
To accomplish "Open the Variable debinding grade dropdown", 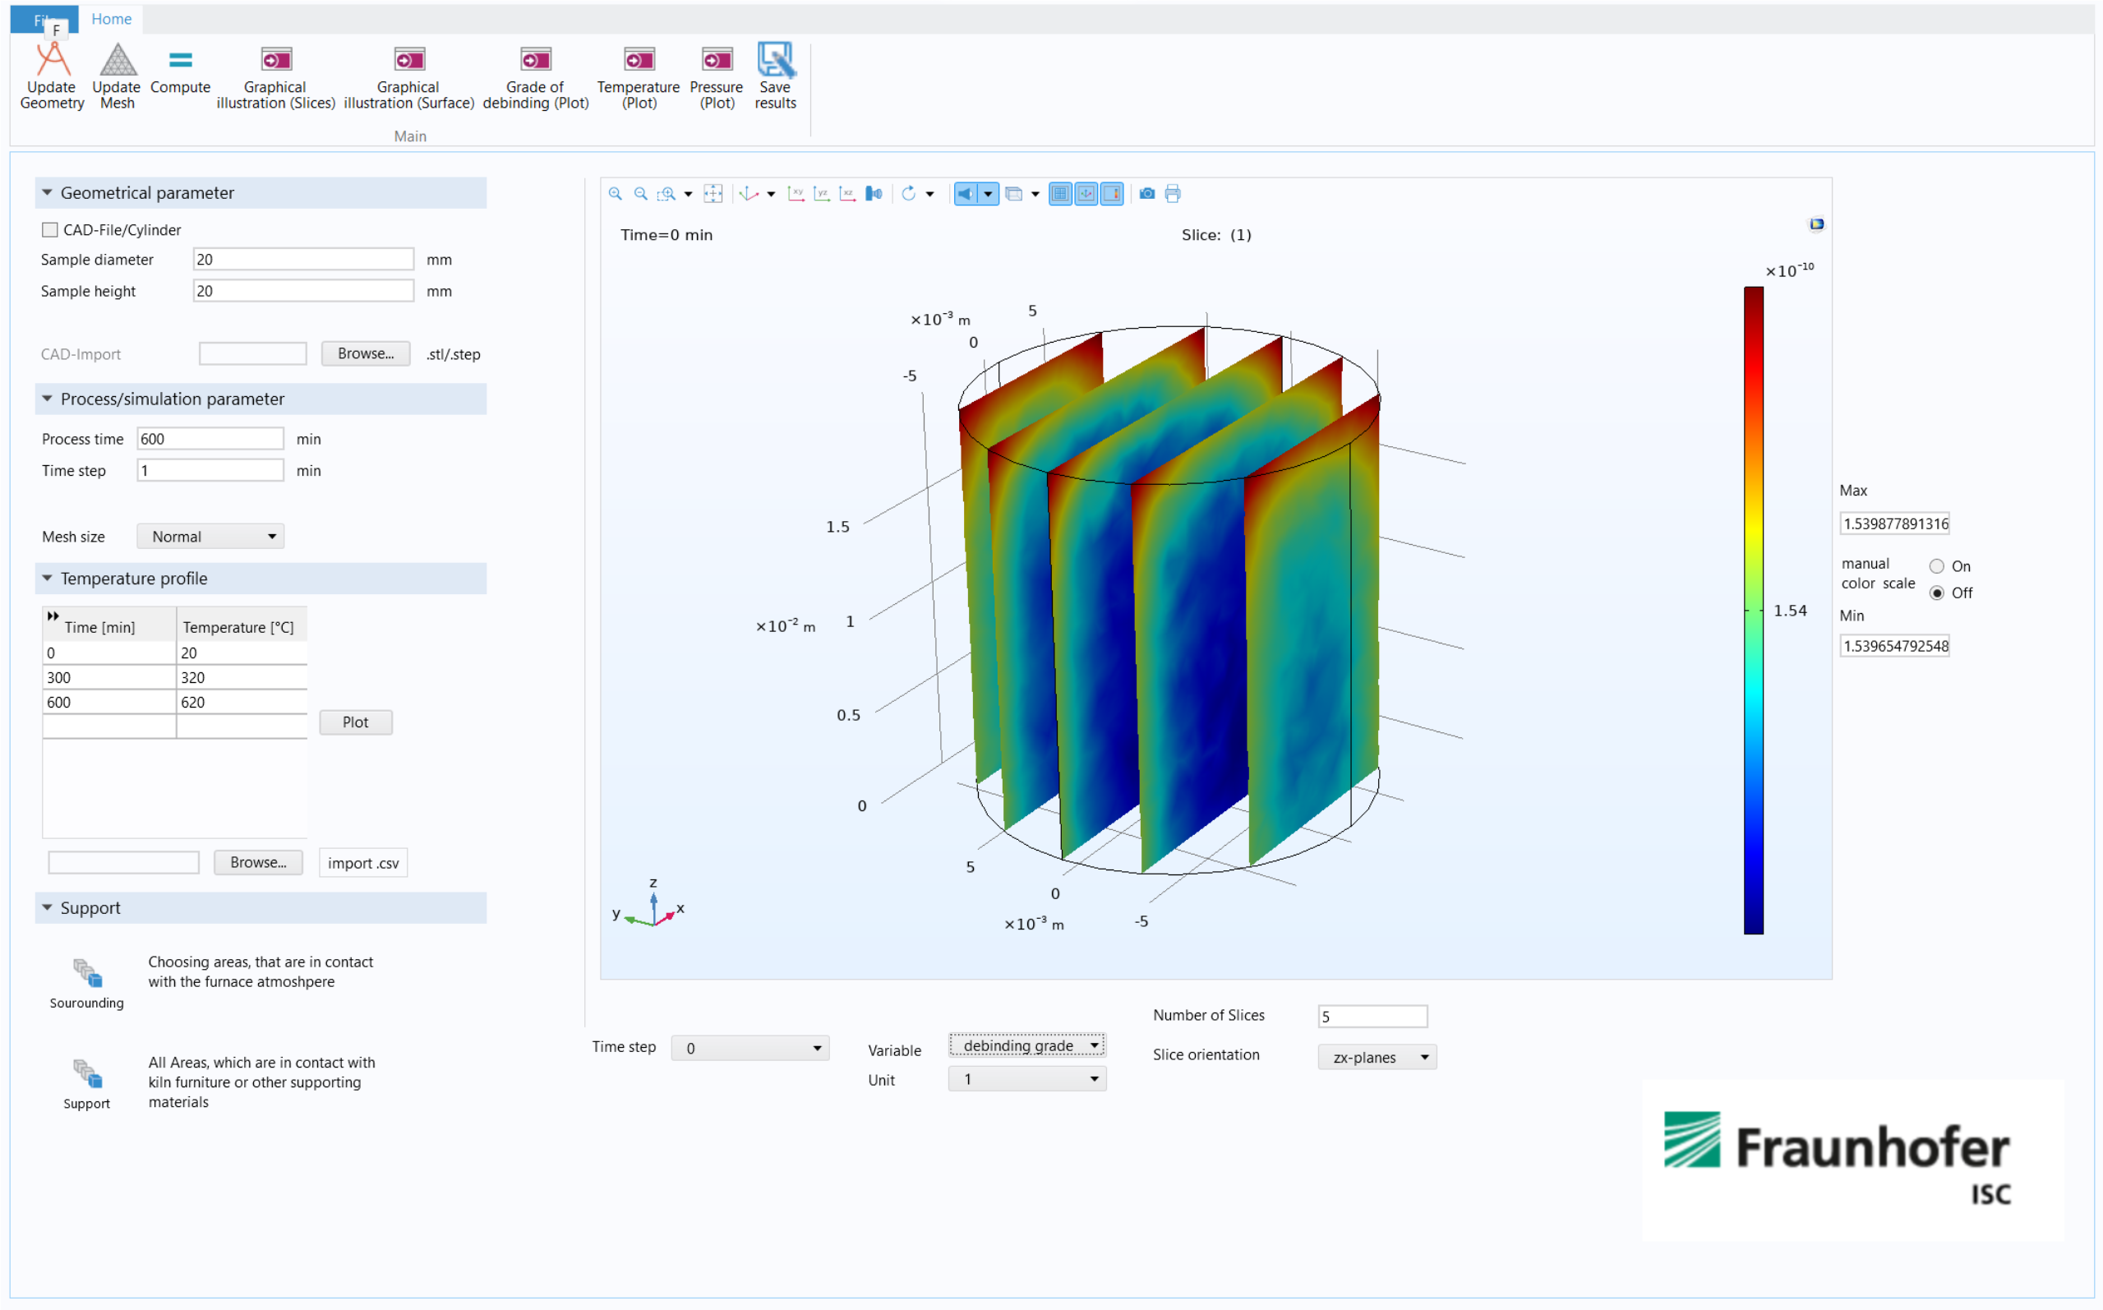I will point(1027,1045).
